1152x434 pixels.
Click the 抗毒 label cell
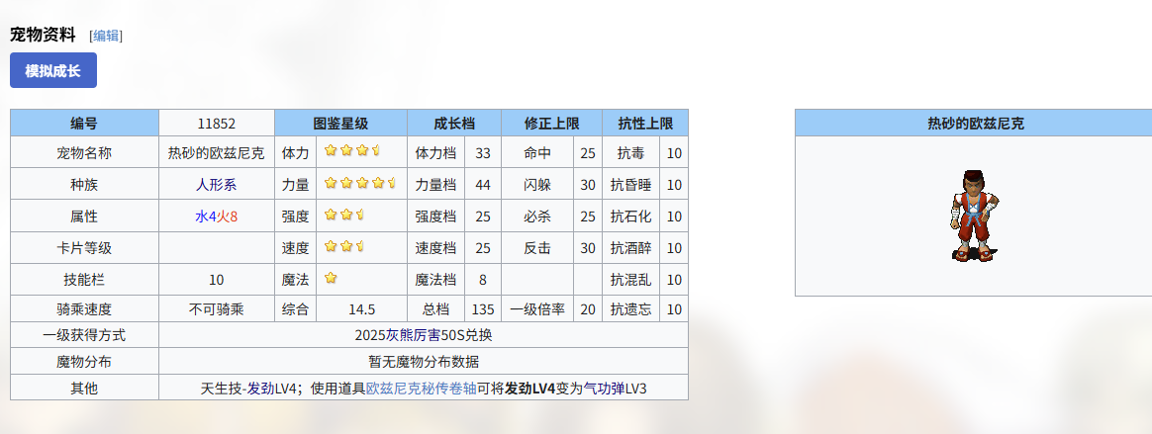click(x=631, y=153)
